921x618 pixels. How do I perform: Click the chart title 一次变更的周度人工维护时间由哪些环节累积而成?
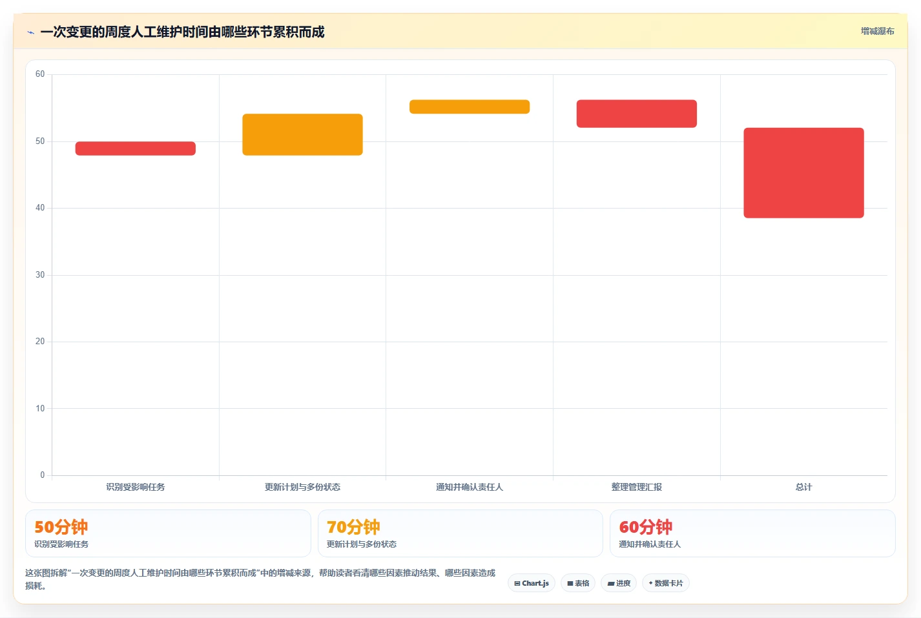coord(182,32)
